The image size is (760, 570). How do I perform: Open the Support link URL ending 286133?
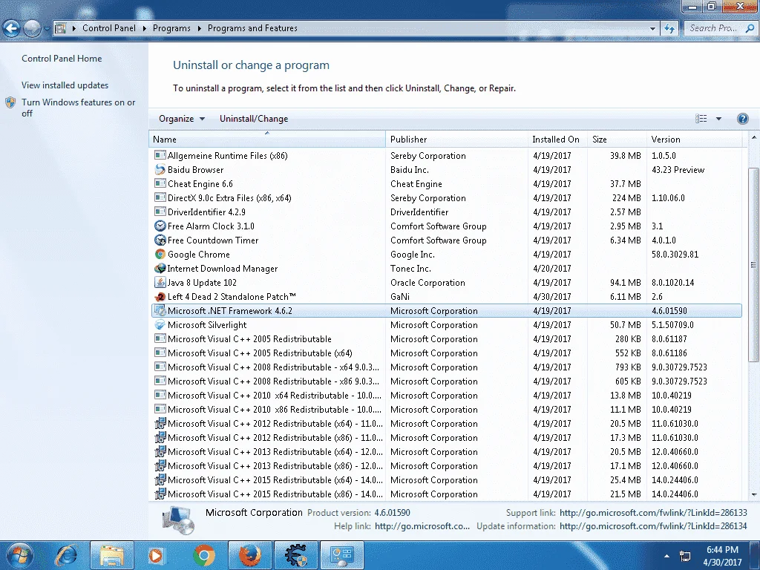[653, 512]
